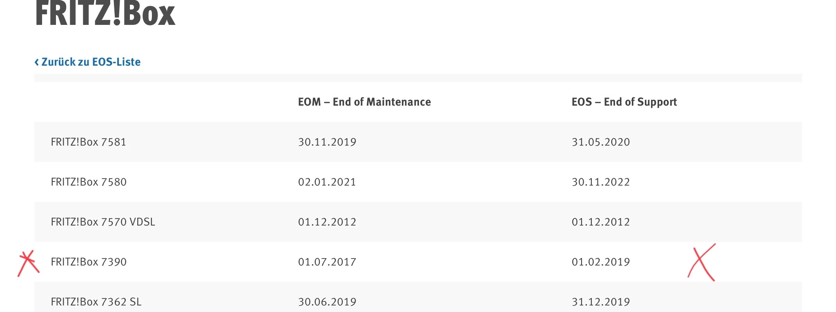Viewport: 836px width, 312px height.
Task: Click the 'Zurück zu EOS-Liste' link
Action: pos(91,62)
